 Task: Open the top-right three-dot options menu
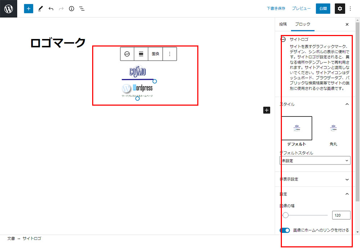coord(350,9)
